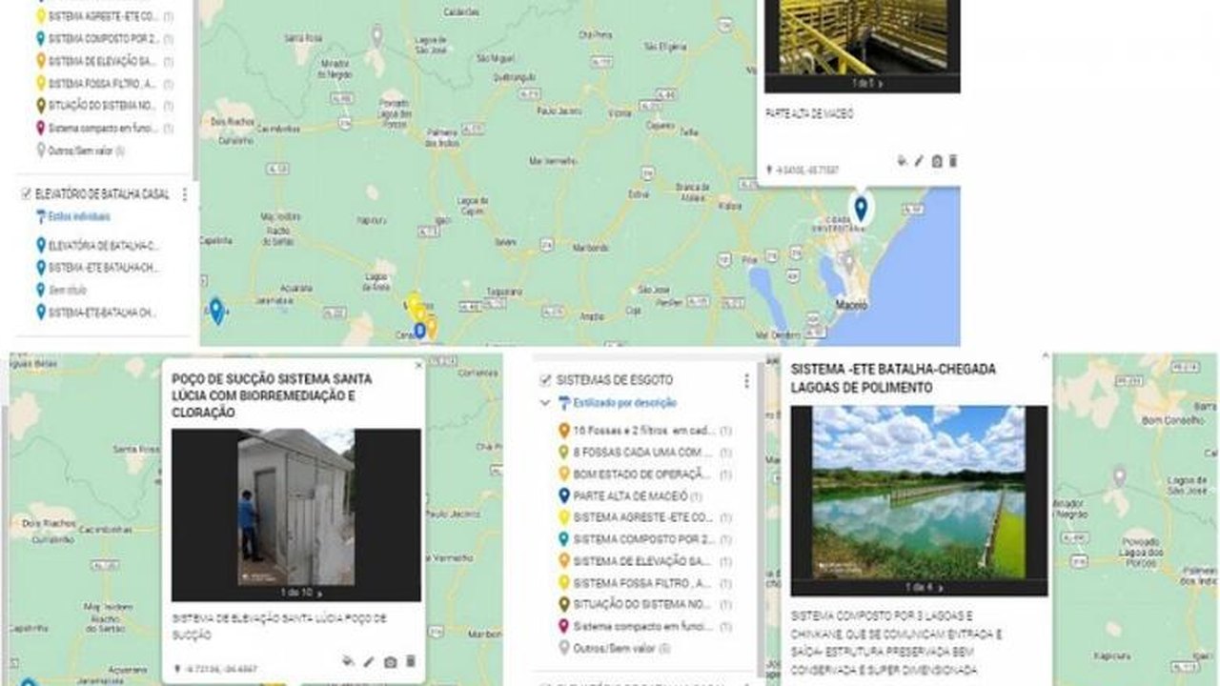
Task: Toggle the ELEVATÓRIO DE BATALHA CASAL layer checkbox
Action: pos(27,193)
